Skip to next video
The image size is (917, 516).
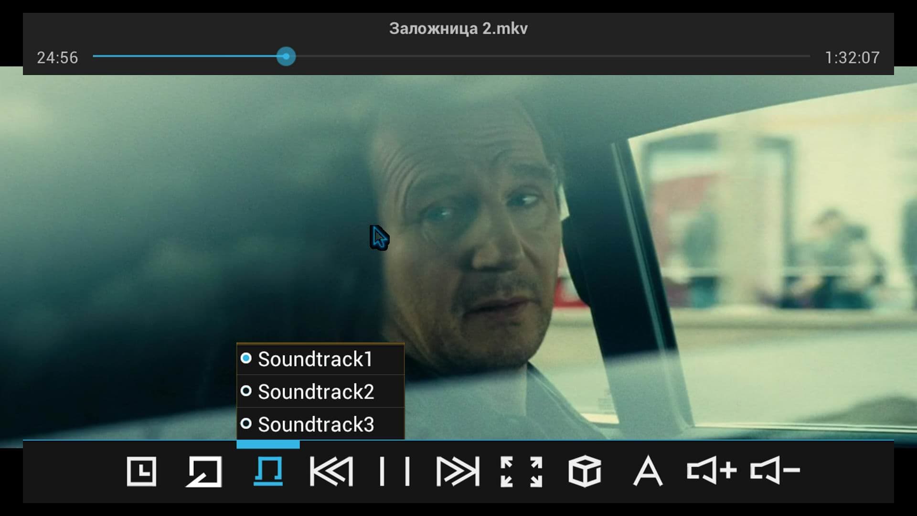click(x=458, y=472)
